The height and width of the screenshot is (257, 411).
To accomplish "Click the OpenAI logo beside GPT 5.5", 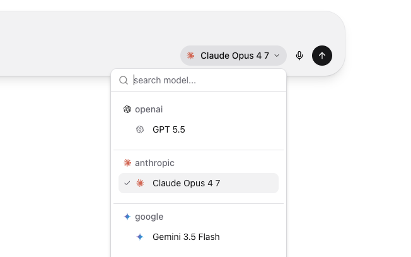I will point(140,129).
